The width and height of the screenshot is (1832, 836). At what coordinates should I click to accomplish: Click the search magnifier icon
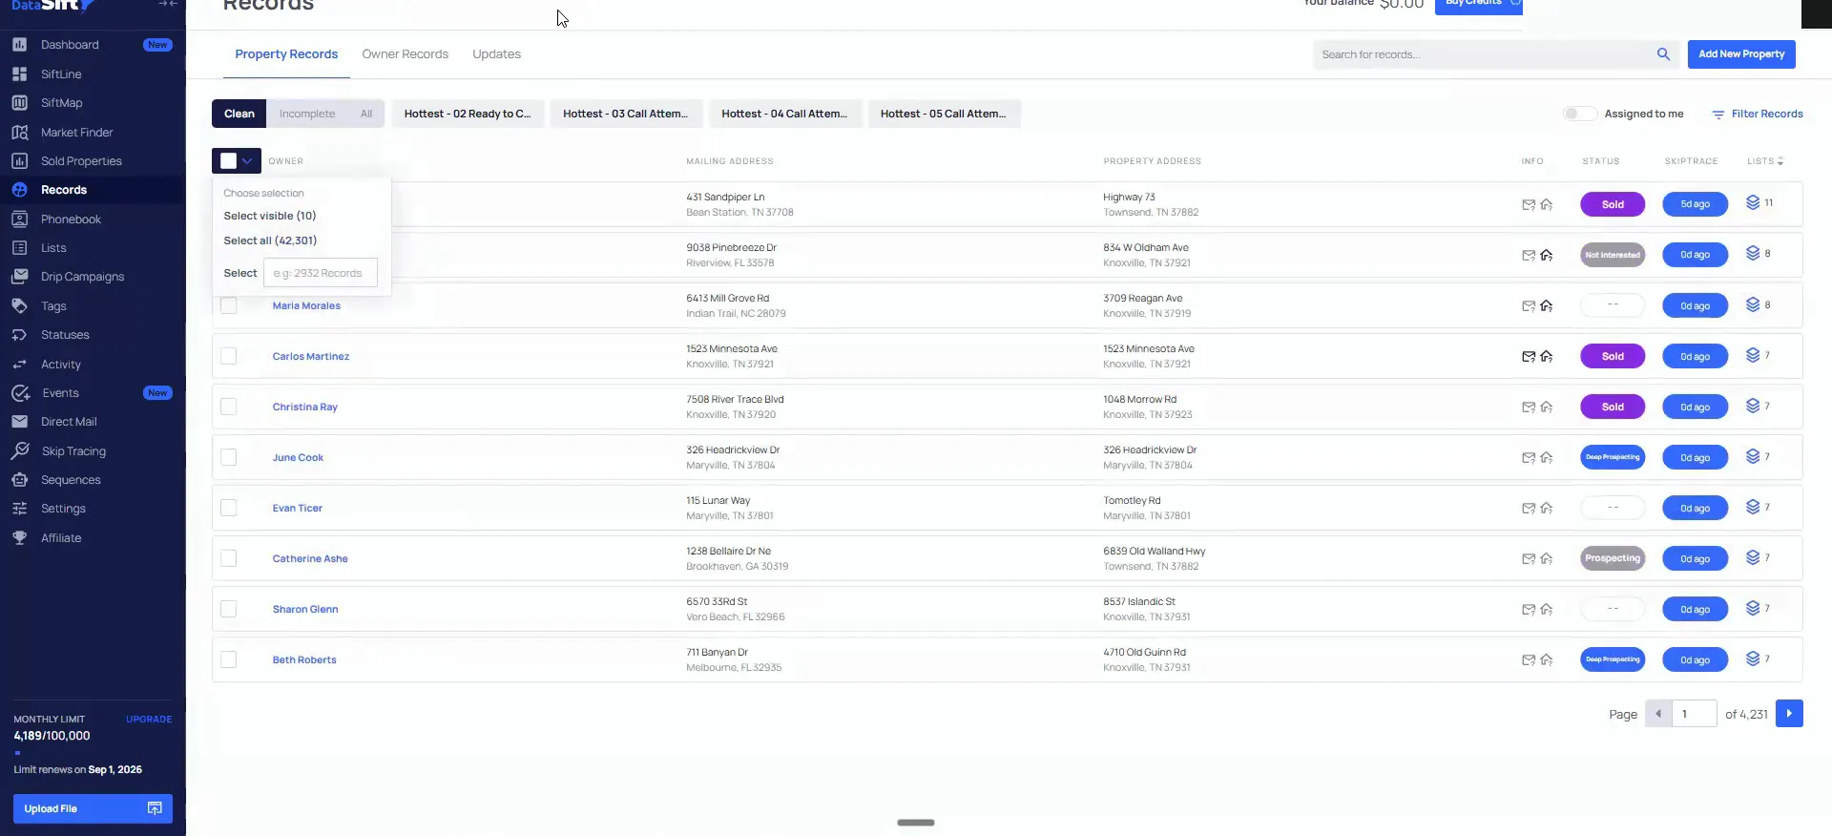[x=1663, y=54]
